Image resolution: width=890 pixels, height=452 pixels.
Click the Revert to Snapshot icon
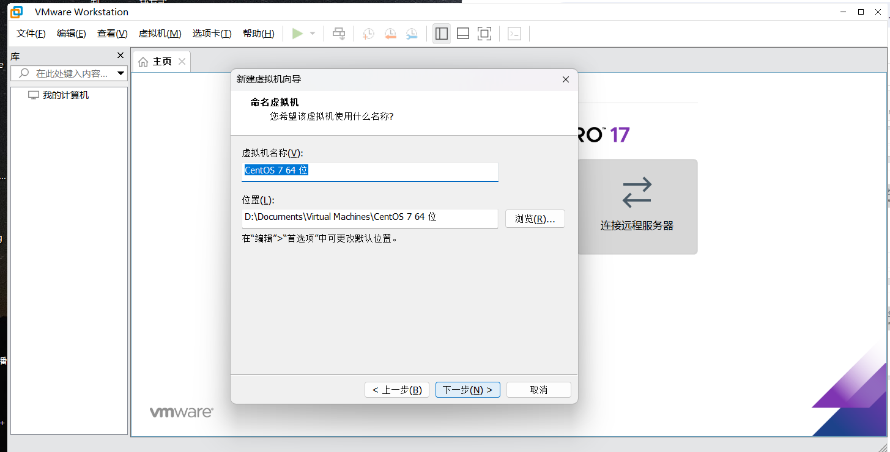390,34
